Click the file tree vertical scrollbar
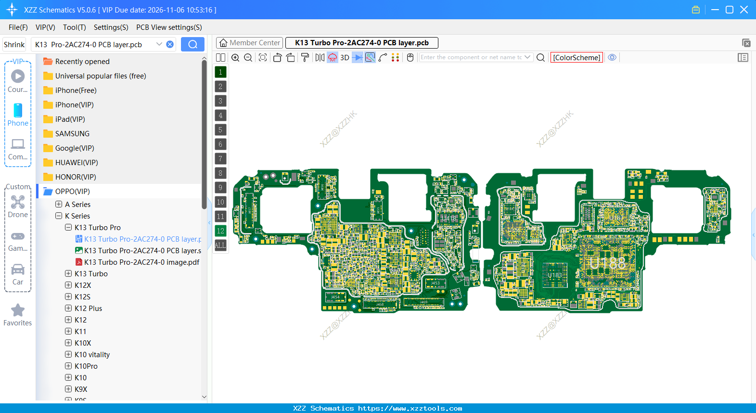The width and height of the screenshot is (756, 413). tap(204, 135)
